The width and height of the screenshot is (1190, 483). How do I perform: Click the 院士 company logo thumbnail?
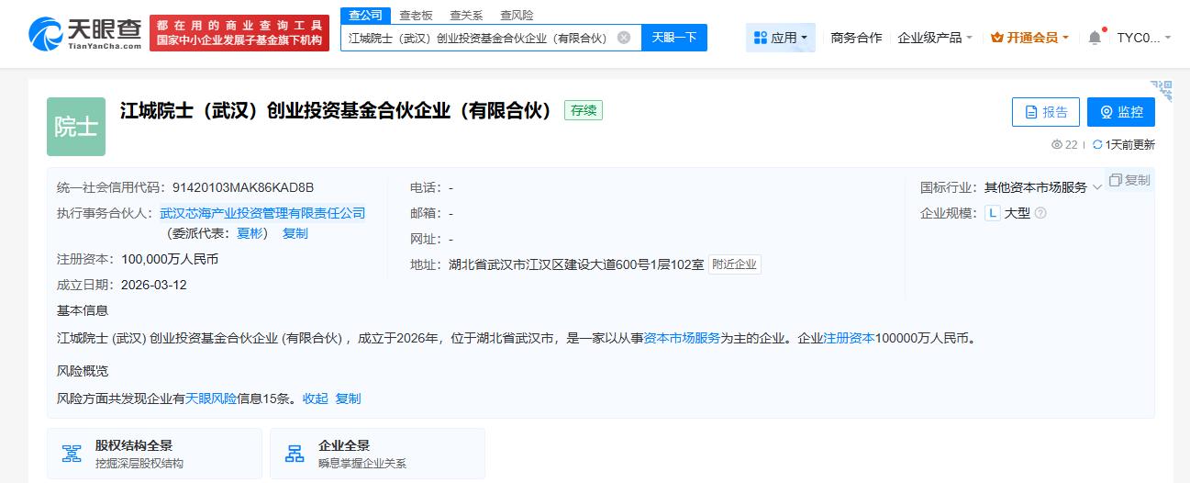coord(76,127)
